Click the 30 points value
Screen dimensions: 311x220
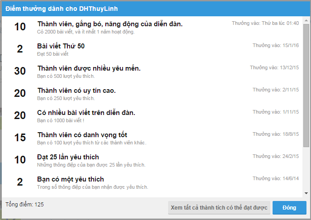coord(20,71)
